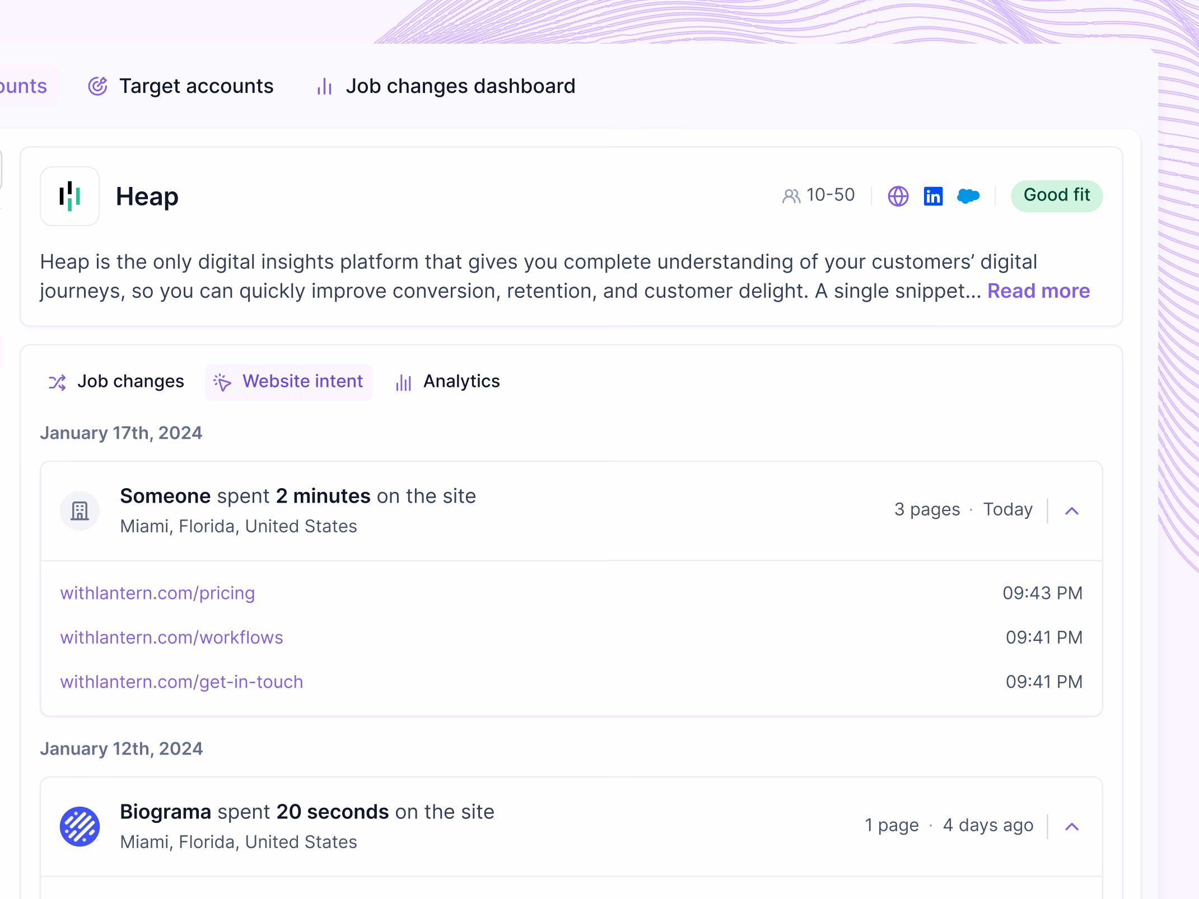Click Biograma spent 20 seconds headline
This screenshot has width=1199, height=899.
(x=307, y=812)
